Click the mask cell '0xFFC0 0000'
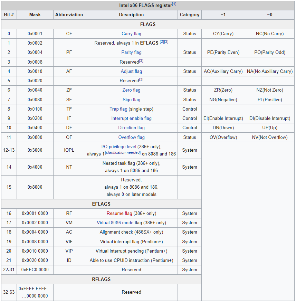This screenshot has width=296, height=302. (x=35, y=270)
